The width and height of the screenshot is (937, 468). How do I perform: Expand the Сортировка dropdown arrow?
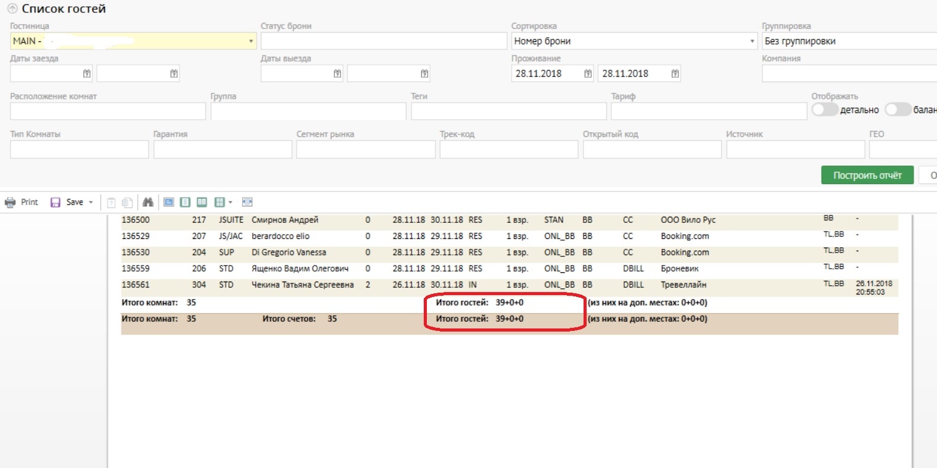point(752,41)
